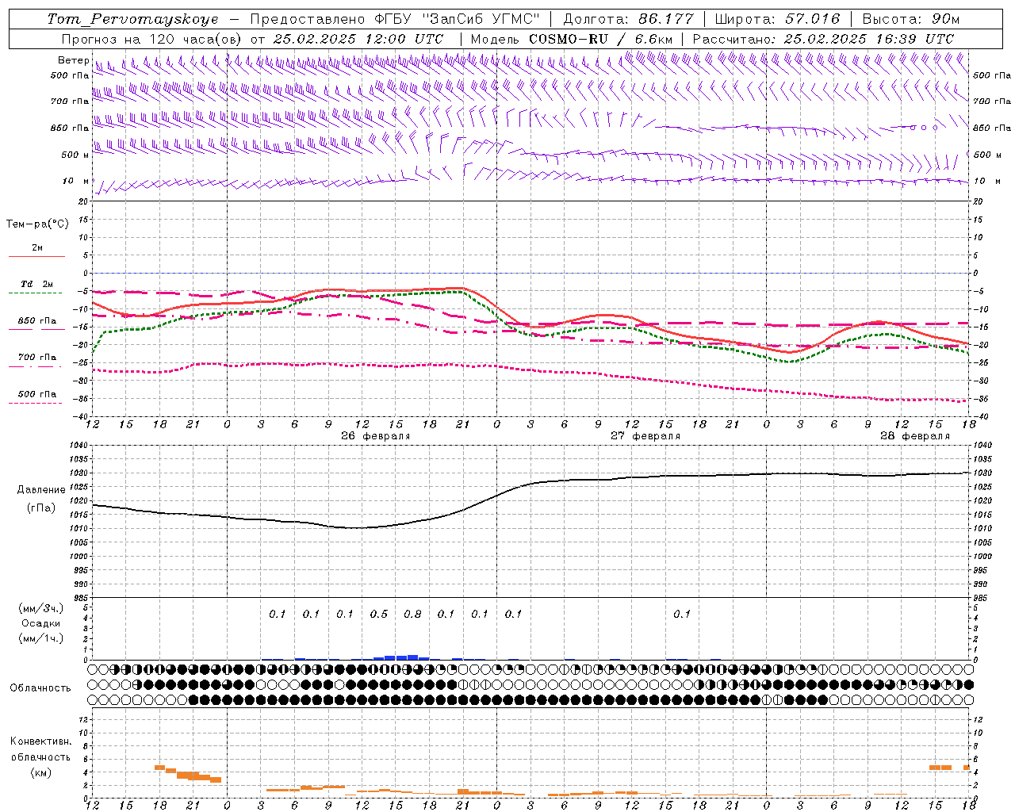The width and height of the screenshot is (1015, 812).
Task: Click the (гПа) unit under Давление
Action: (41, 508)
